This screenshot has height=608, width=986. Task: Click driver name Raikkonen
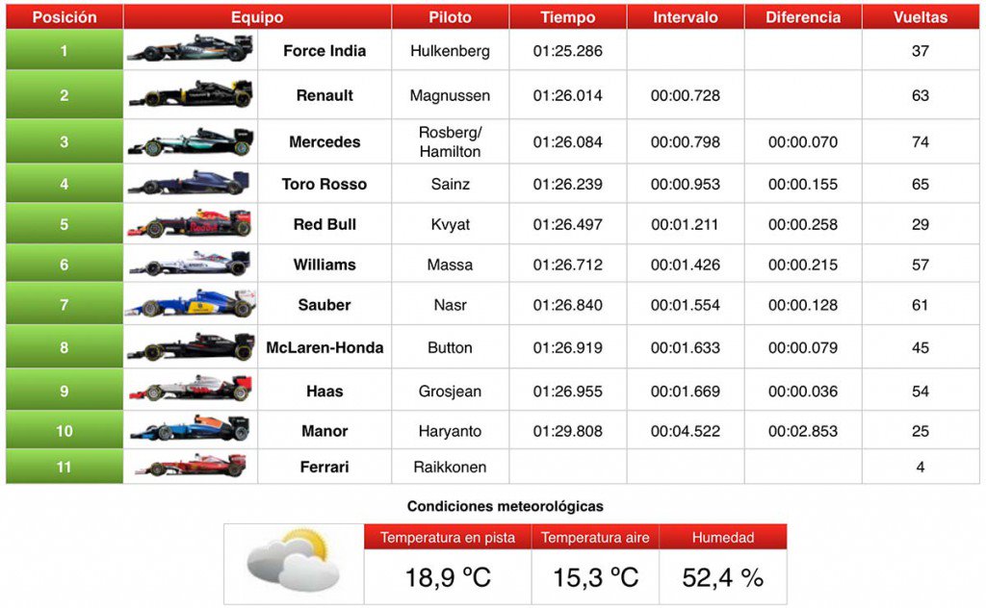(x=451, y=467)
